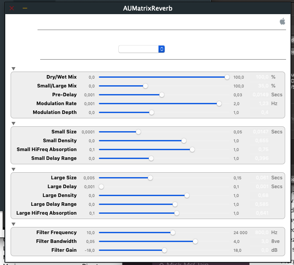
Task: Collapse the Small Size parameter group
Action: point(13,123)
